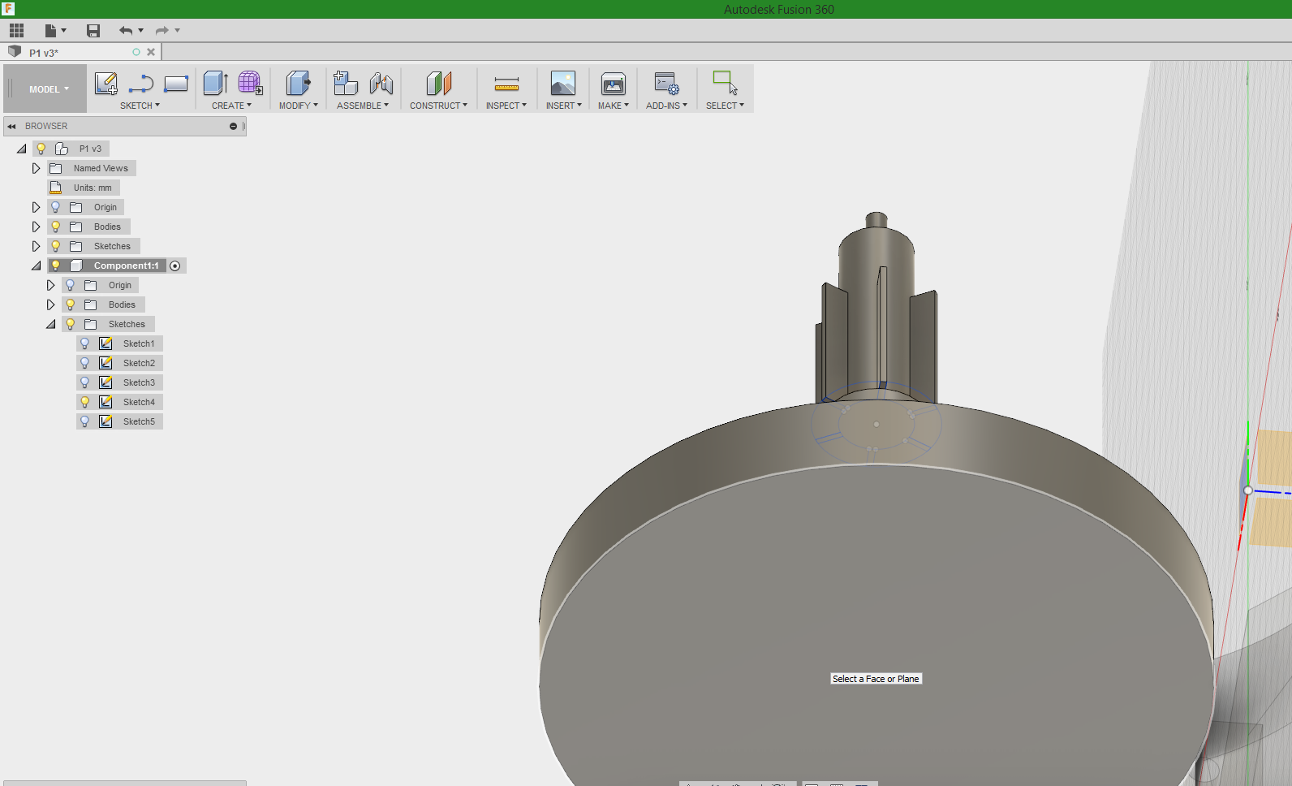Collapse the P1 v3 root node
Screen dimensions: 1292x786
pos(22,149)
